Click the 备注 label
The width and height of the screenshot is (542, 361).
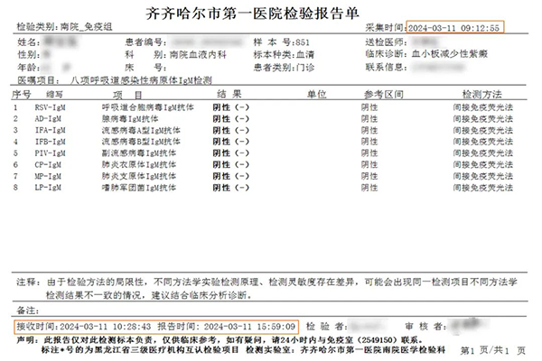point(28,310)
